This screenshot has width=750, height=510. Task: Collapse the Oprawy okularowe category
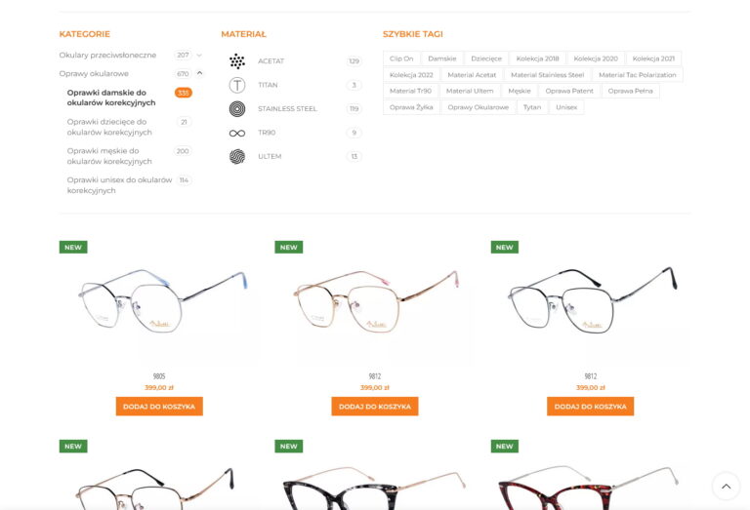199,73
